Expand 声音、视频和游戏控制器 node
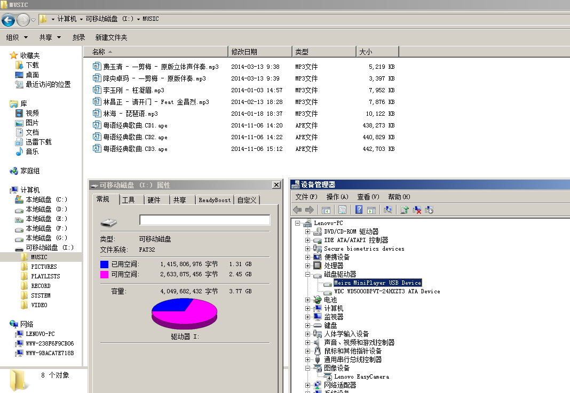Image resolution: width=570 pixels, height=393 pixels. 307,342
